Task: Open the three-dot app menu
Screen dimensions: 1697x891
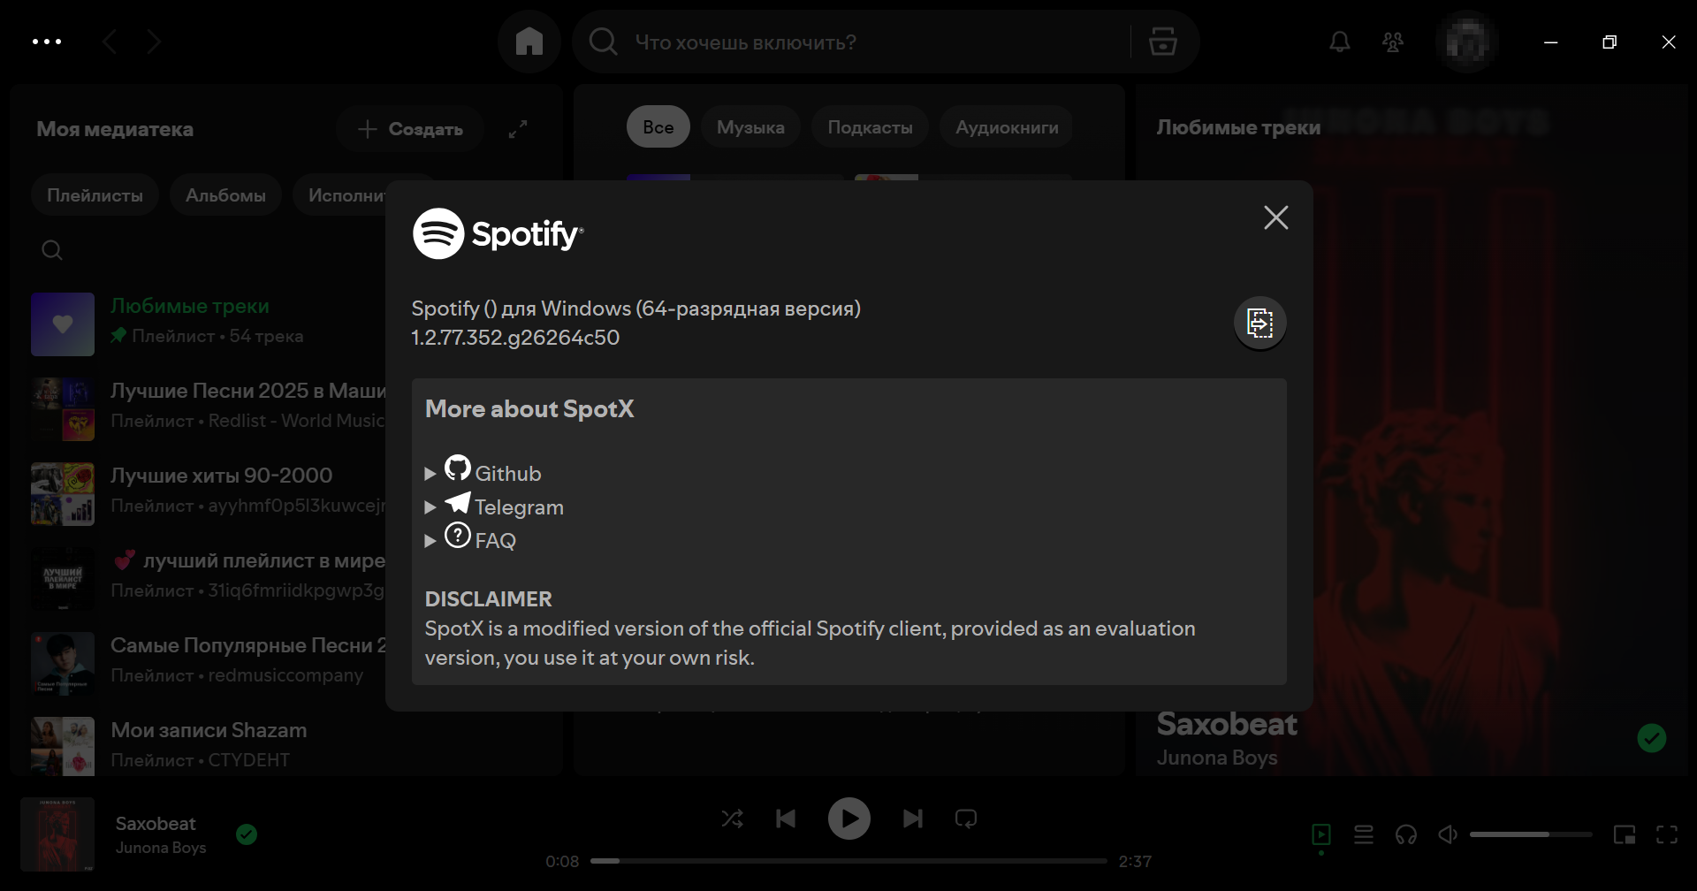Action: (x=47, y=42)
